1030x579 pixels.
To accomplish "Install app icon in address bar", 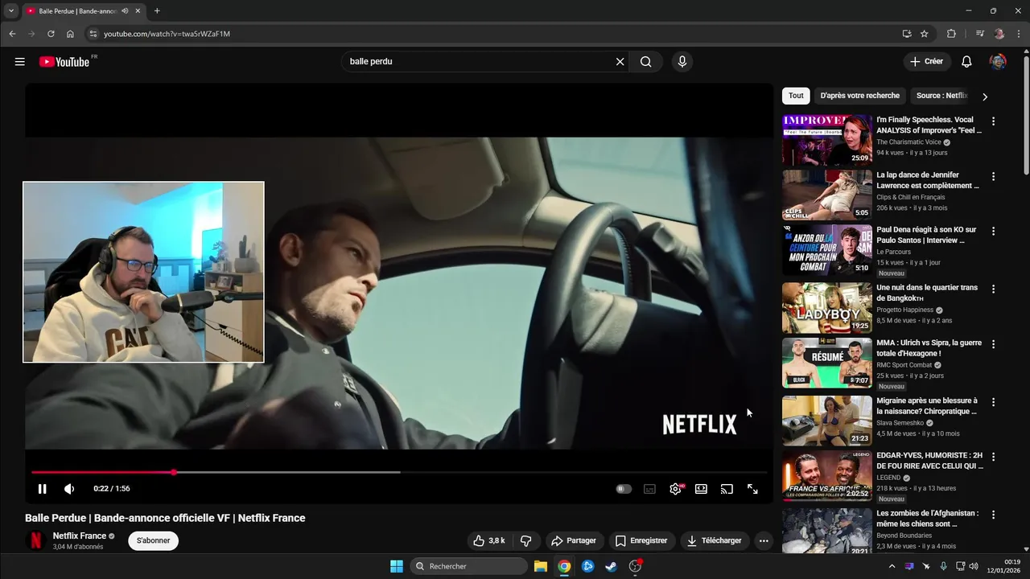I will [x=907, y=34].
